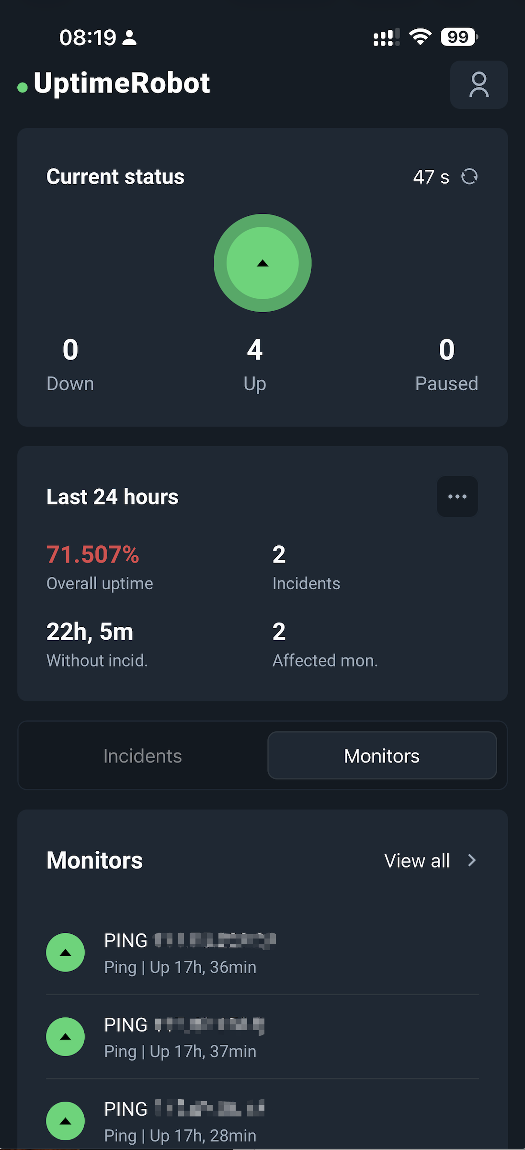
Task: Select the Monitors tab
Action: 382,756
